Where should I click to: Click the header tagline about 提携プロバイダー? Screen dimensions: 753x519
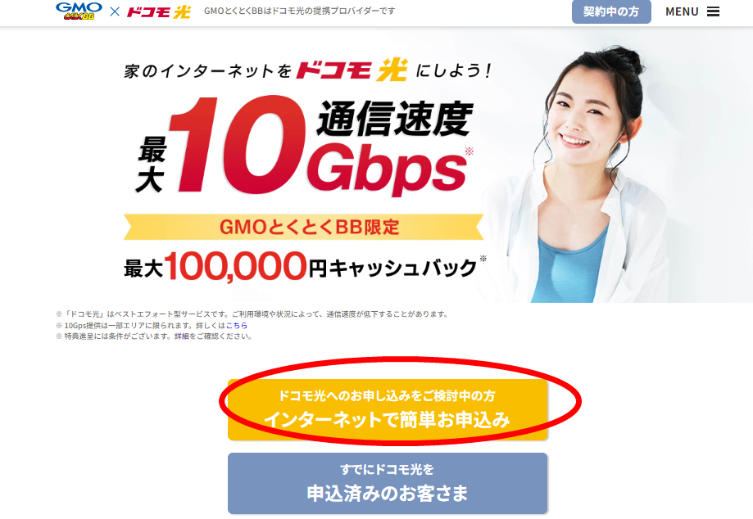tap(300, 11)
